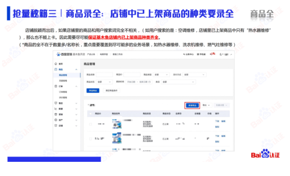Click the 总销量 column header

198,113
